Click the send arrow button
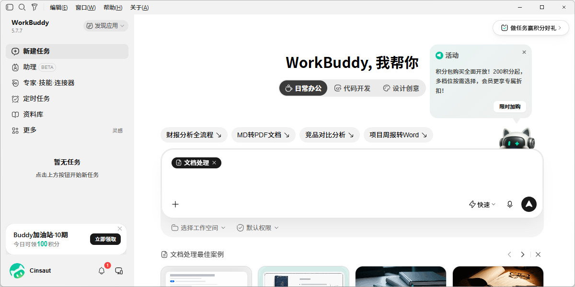Screen dimensions: 575x287 [x=529, y=204]
